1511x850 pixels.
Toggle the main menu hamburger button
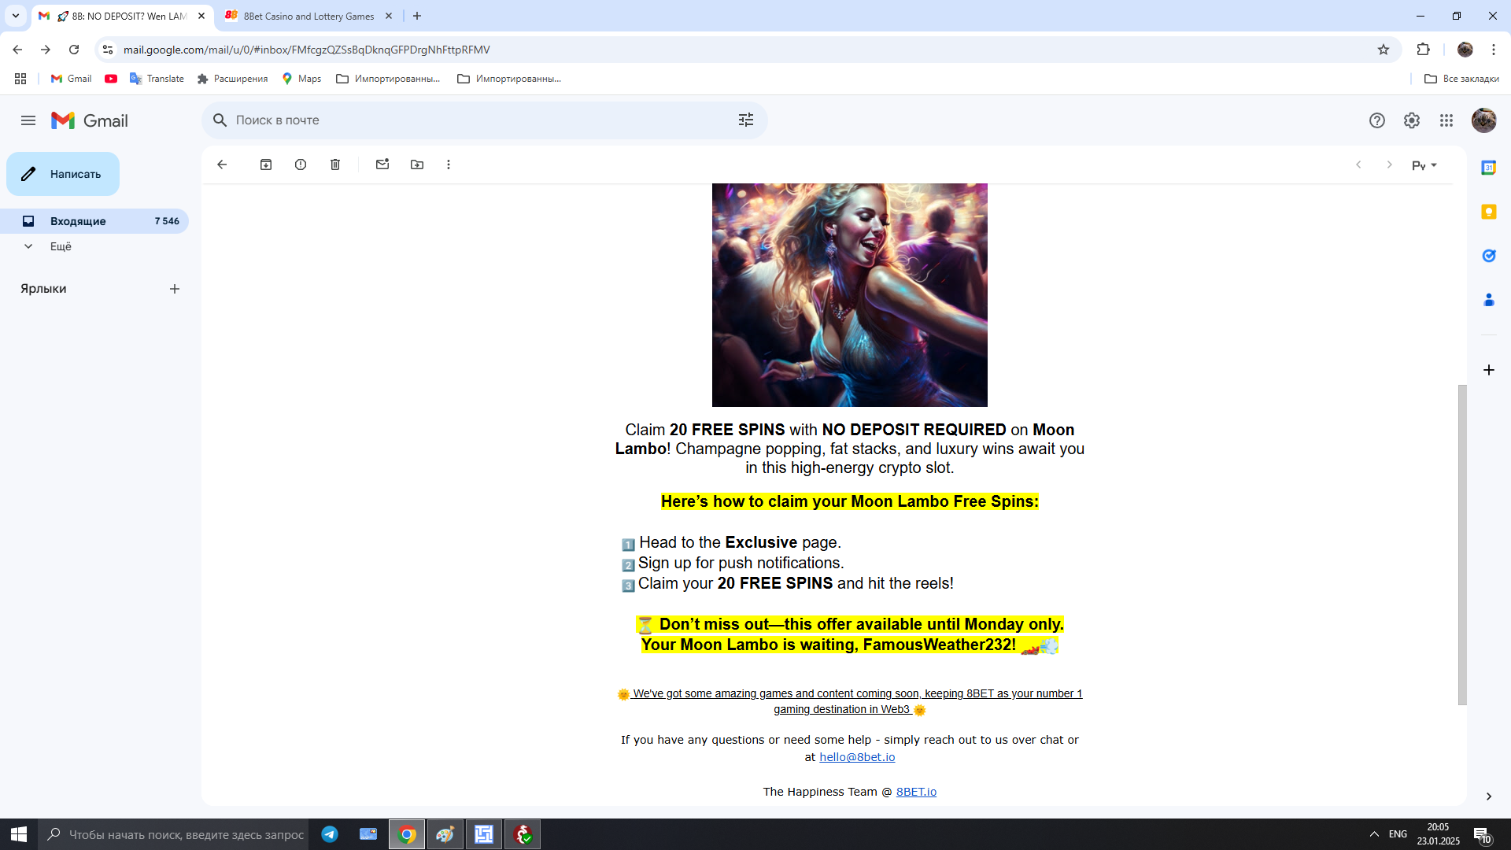28,120
